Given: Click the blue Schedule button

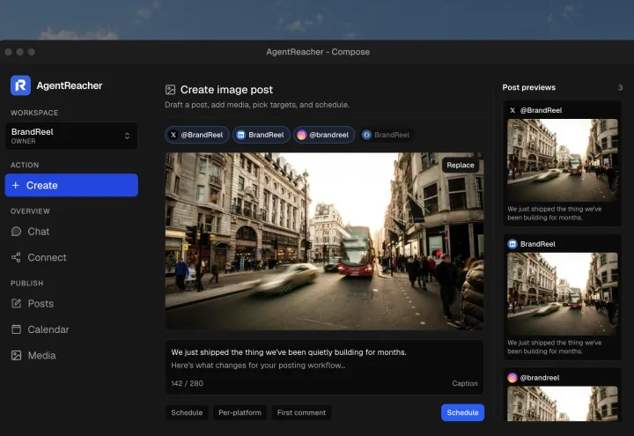Looking at the screenshot, I should point(462,412).
